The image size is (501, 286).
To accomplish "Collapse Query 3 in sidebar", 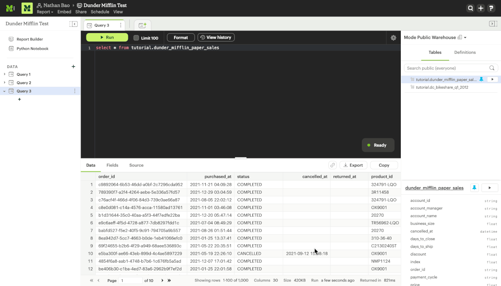I will click(4, 91).
